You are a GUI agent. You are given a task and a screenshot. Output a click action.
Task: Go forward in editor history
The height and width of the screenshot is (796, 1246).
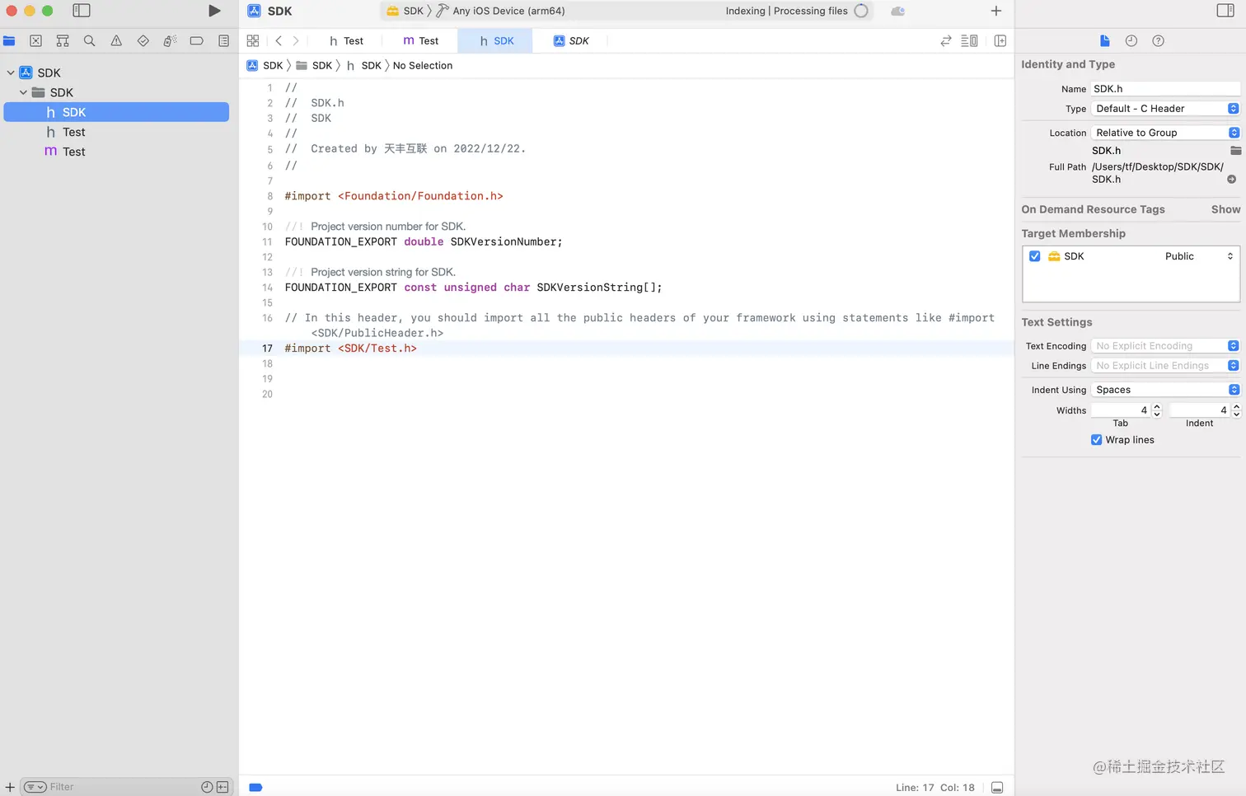296,40
